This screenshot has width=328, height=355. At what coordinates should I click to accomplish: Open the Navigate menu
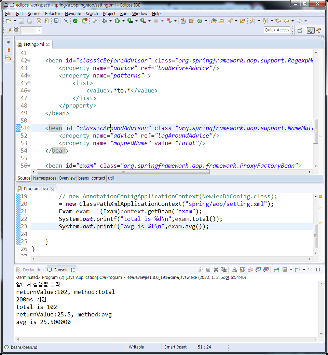pyautogui.click(x=73, y=14)
